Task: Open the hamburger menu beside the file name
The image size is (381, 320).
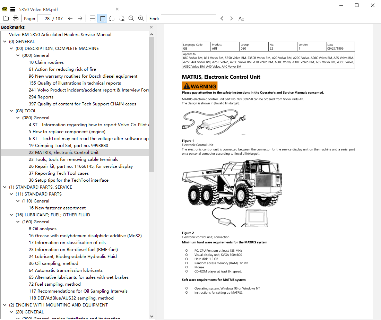Action: 13,9
